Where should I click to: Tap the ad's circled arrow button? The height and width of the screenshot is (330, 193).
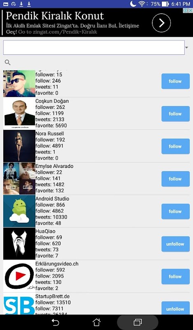[x=161, y=23]
